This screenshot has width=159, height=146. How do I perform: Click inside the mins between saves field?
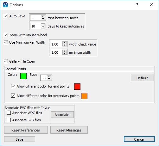(35, 18)
